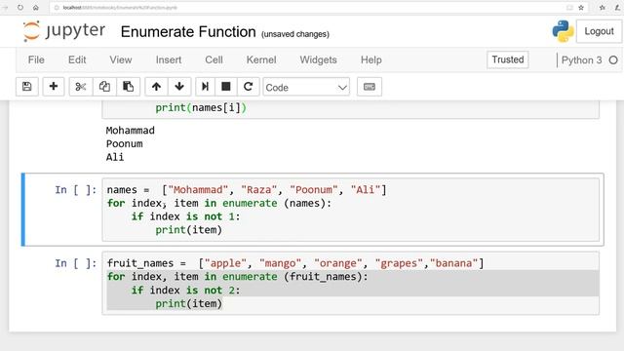Click the Trusted notebook button
624x351 pixels.
click(508, 59)
